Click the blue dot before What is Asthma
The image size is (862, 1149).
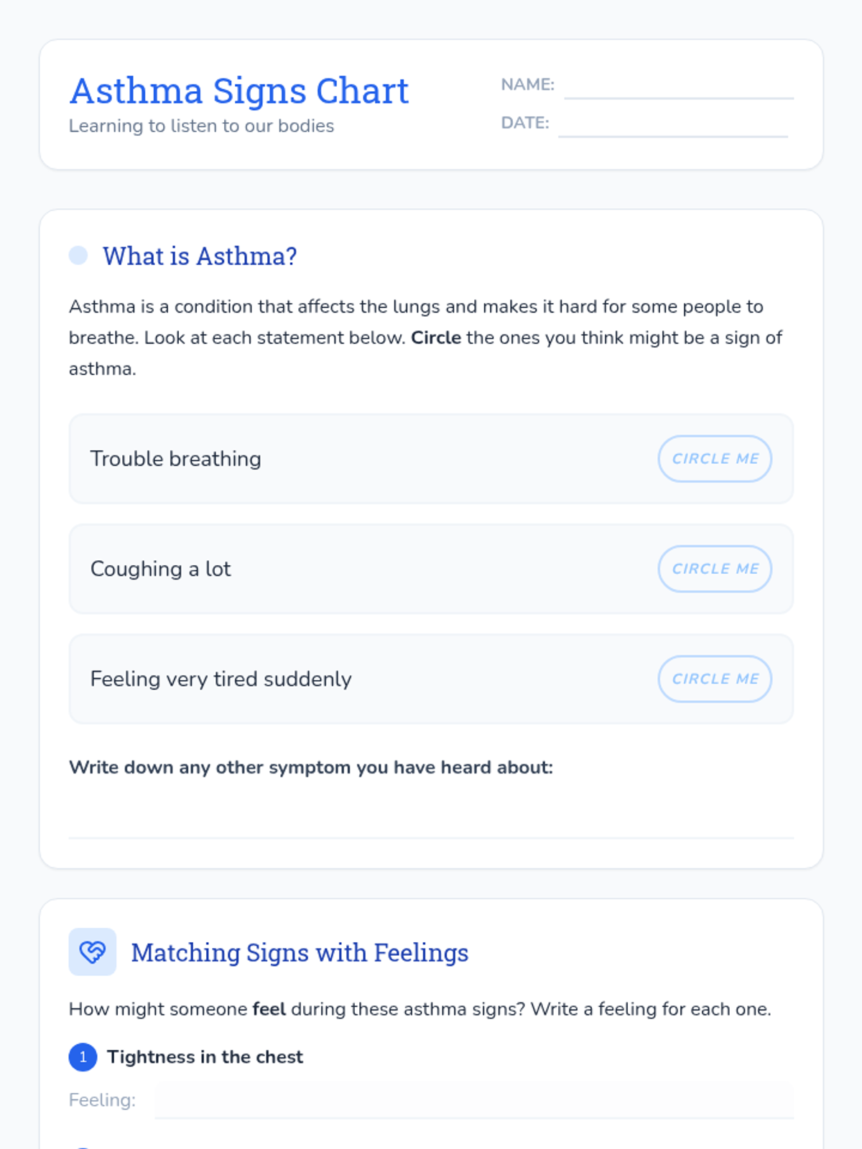[x=78, y=256]
